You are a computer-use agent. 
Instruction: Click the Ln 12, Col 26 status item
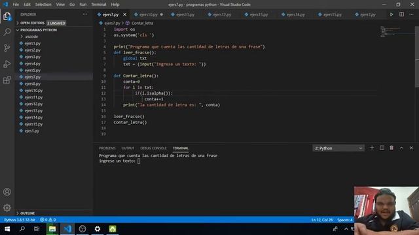click(x=322, y=220)
